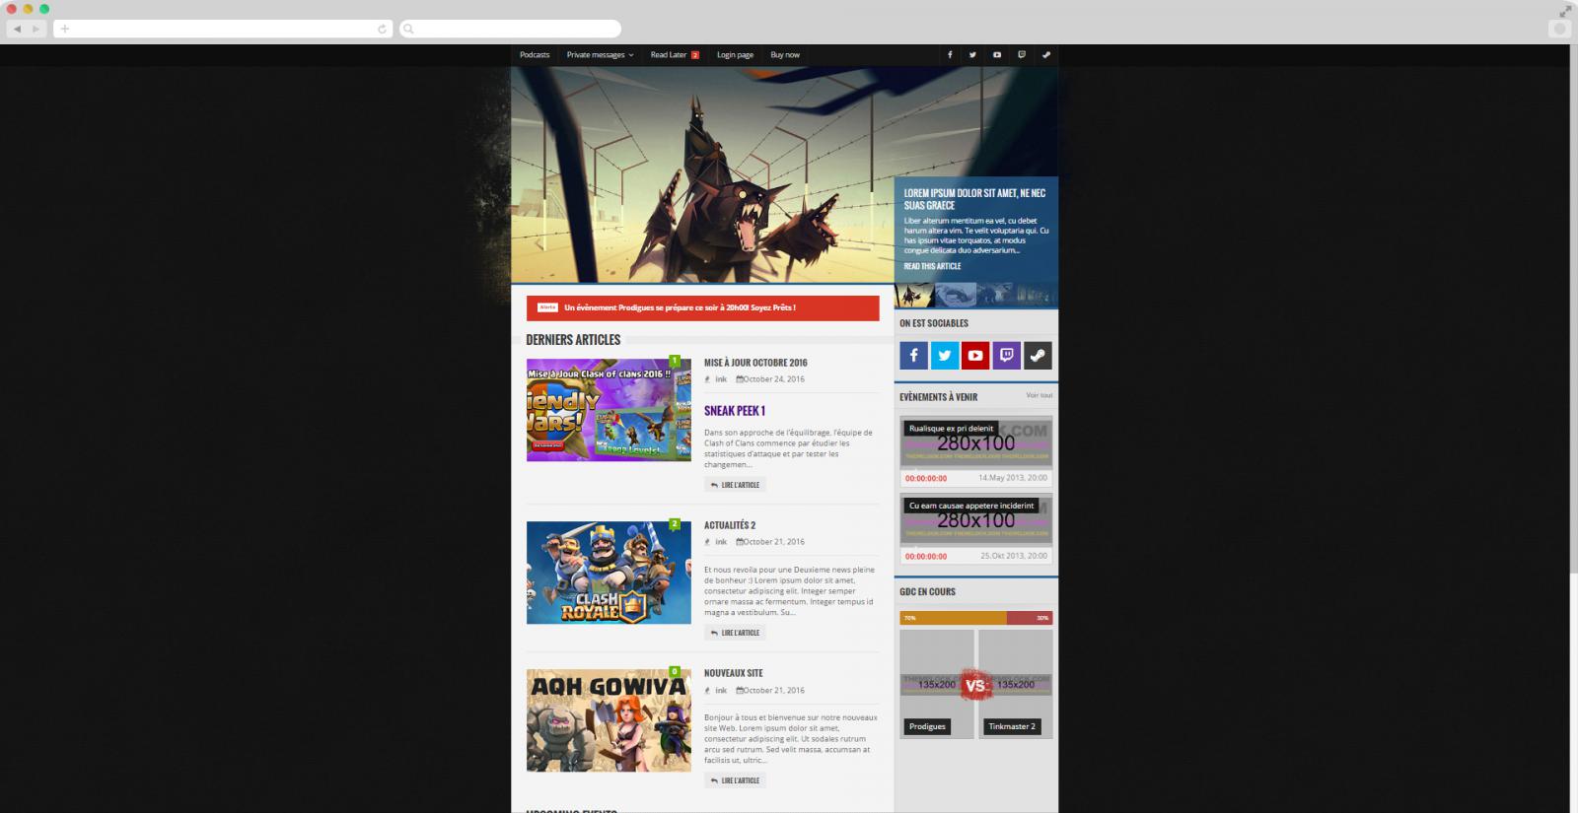Enter fullscreen with the expand arrows icon
Screen dimensions: 1578x813
coord(1564,11)
